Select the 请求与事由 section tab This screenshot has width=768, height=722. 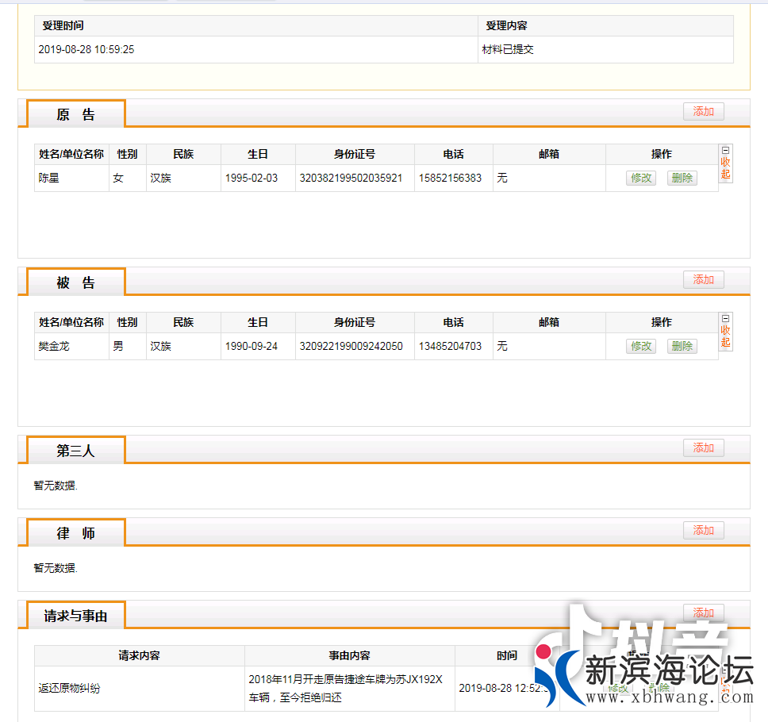tap(76, 616)
